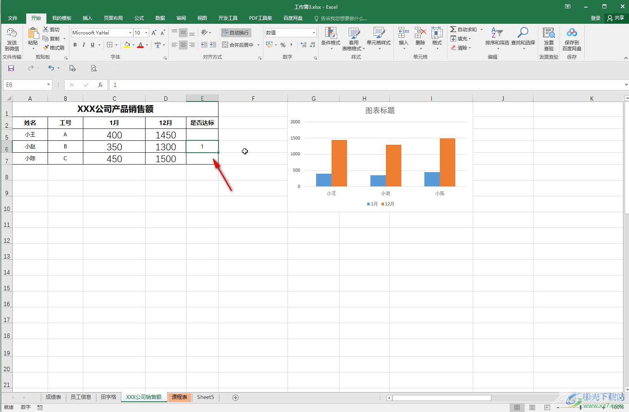
Task: Click the Paste clipboard icon
Action: (x=33, y=33)
